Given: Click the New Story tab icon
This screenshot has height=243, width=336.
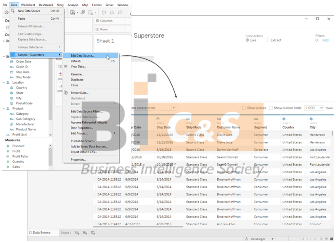Looking at the screenshot, I should (93, 233).
